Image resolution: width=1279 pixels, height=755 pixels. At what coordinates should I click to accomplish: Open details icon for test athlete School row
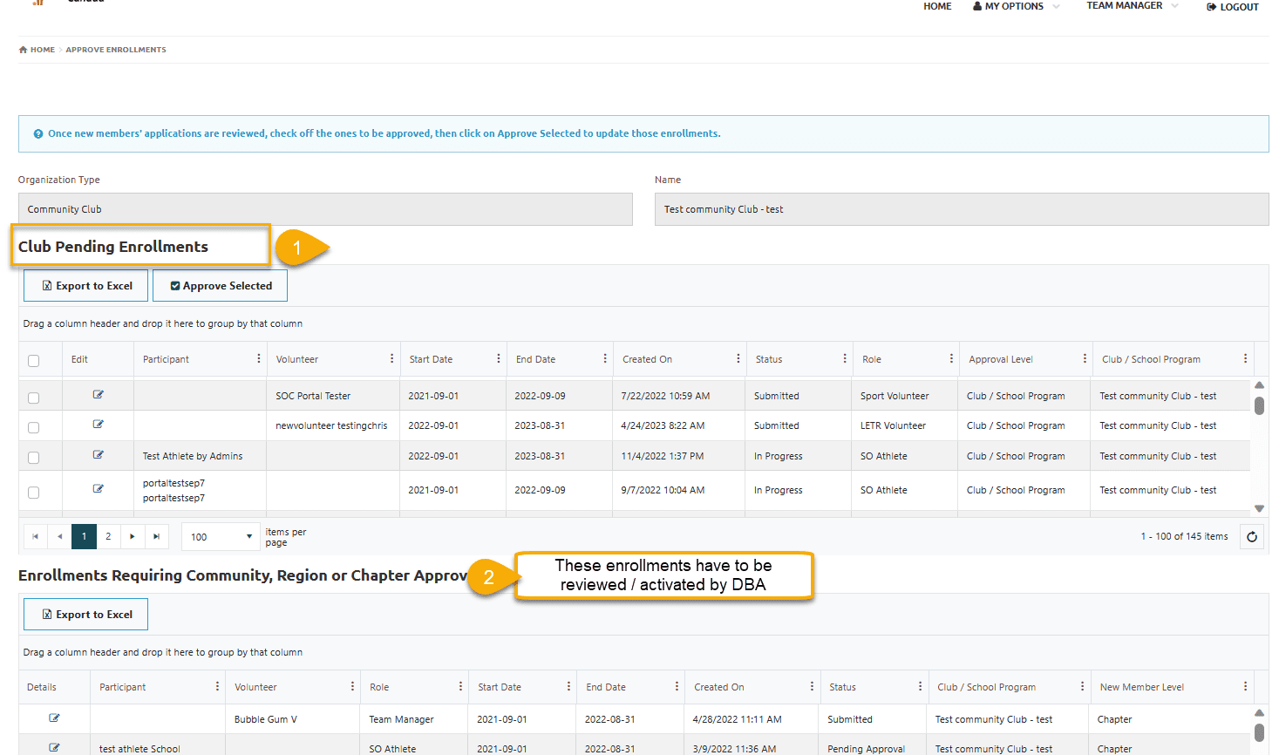(x=54, y=748)
